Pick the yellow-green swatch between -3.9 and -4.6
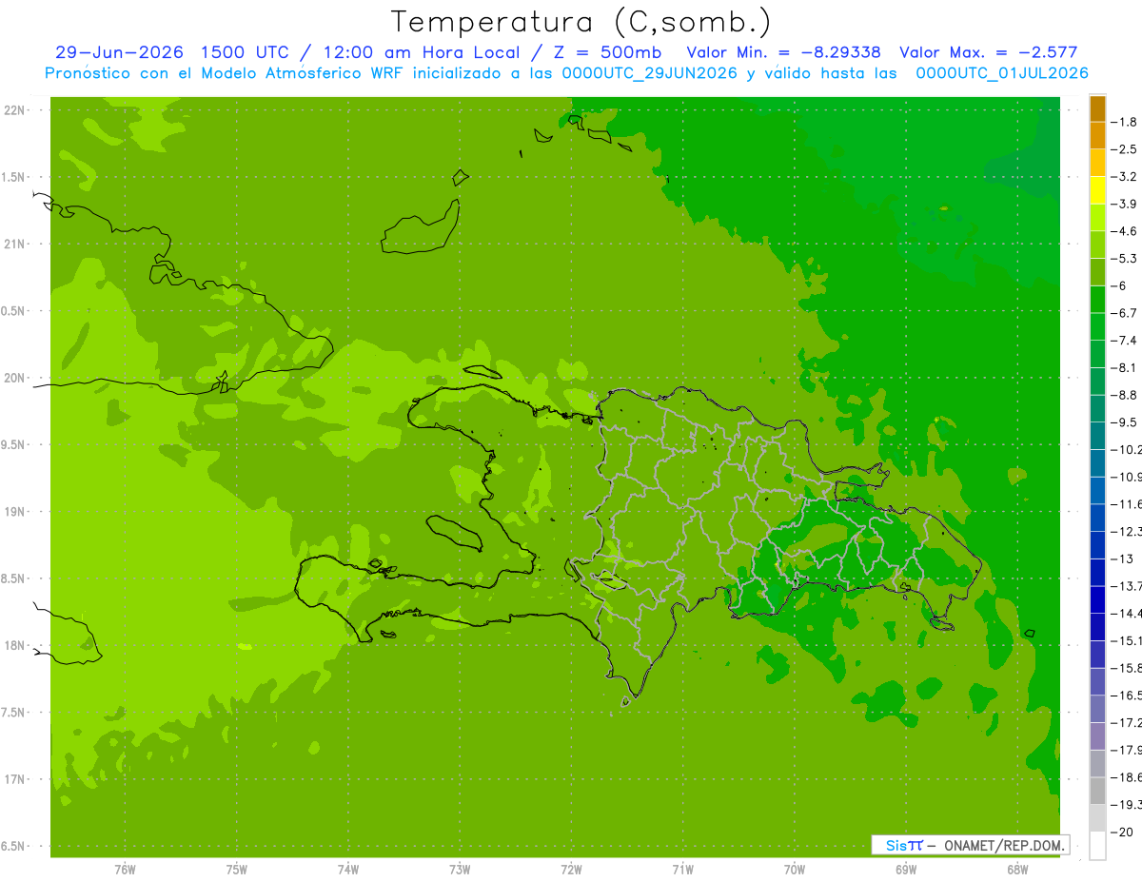Image resolution: width=1142 pixels, height=882 pixels. (1097, 218)
